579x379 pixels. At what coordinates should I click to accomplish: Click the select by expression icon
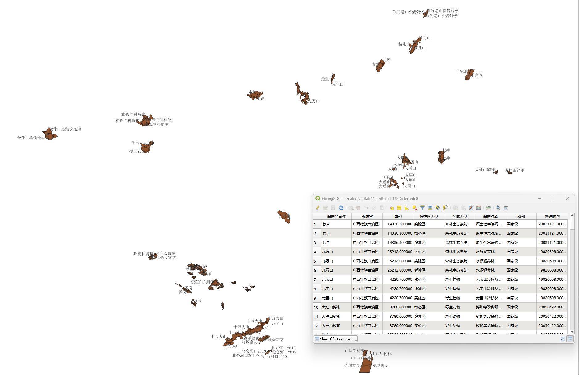click(x=392, y=208)
